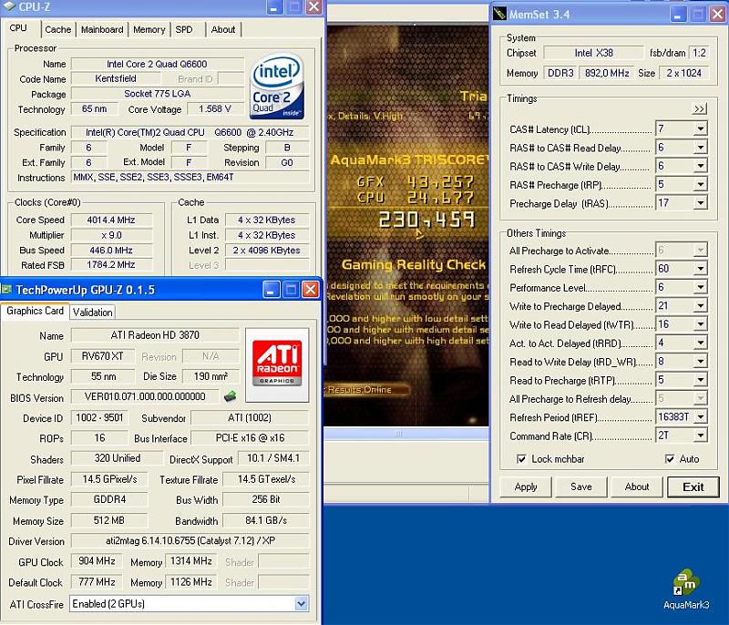
Task: Click the MemSet Chipset Intel X38 field
Action: (594, 53)
